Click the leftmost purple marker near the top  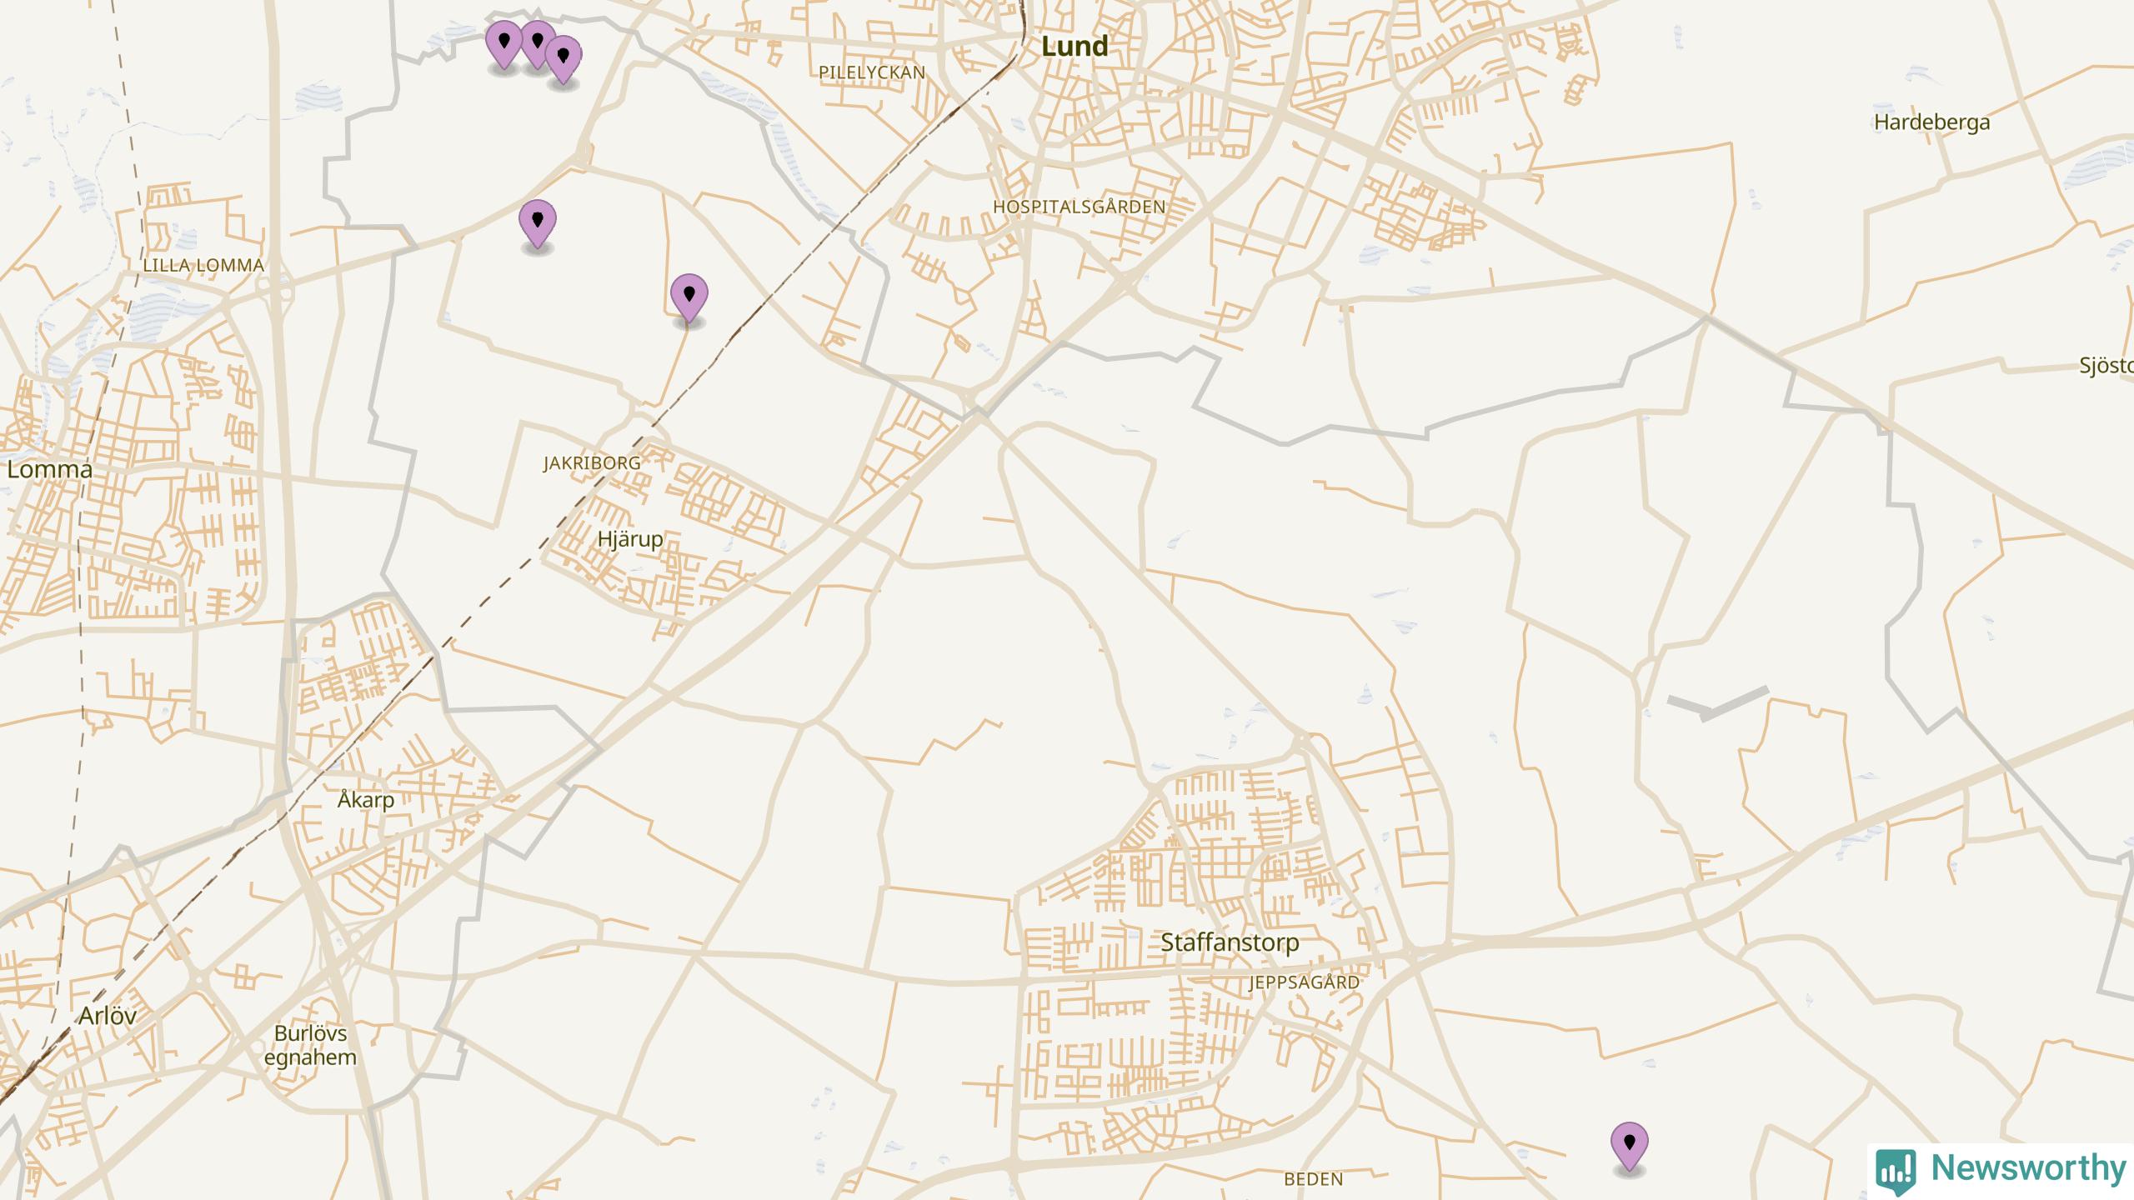[x=504, y=44]
